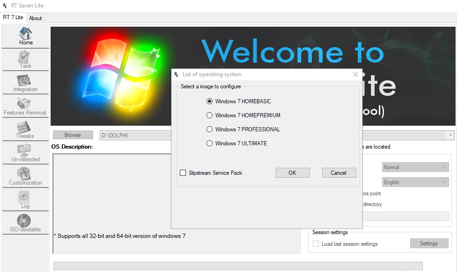Switch to the About tab
The width and height of the screenshot is (457, 272).
coord(35,18)
